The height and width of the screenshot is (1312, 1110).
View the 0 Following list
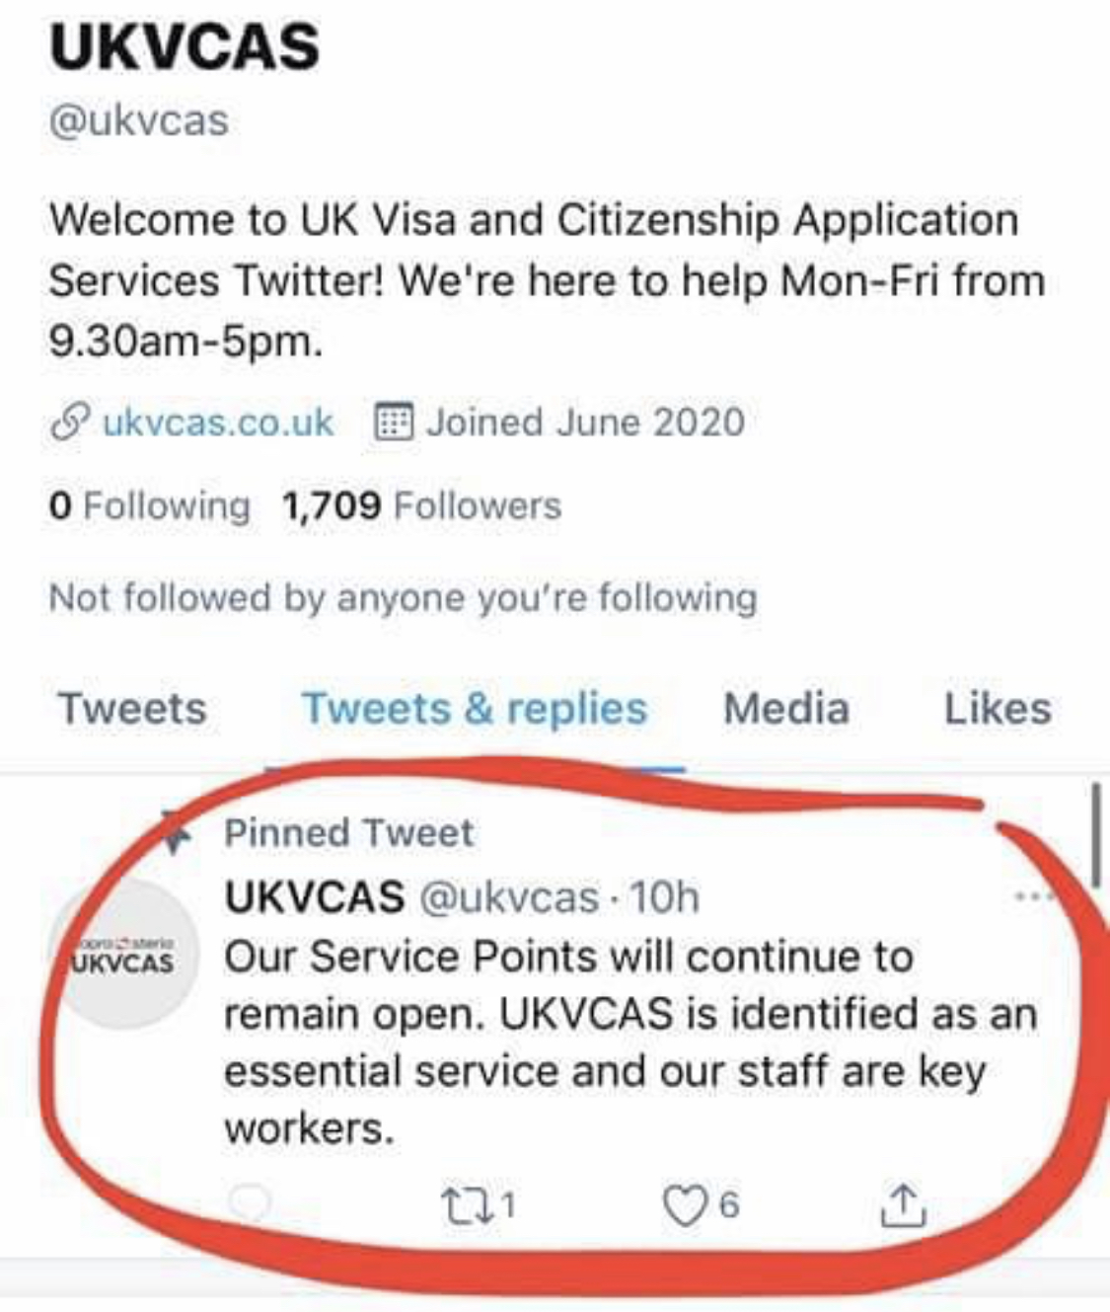tap(149, 505)
